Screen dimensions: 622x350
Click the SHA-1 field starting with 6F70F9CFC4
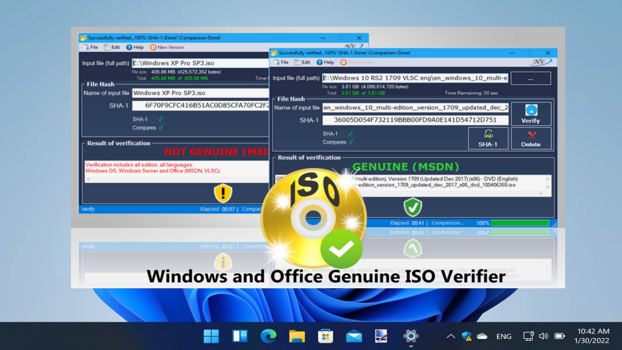[200, 105]
